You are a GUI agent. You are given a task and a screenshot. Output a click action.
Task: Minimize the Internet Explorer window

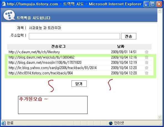[x=146, y=4]
